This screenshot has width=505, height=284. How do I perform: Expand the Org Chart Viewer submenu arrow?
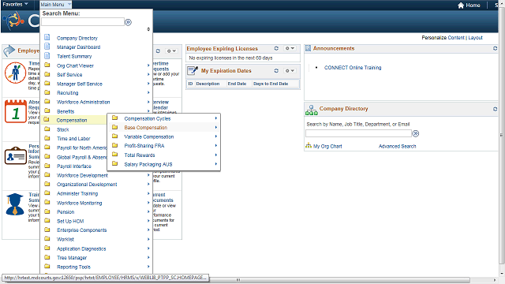148,65
